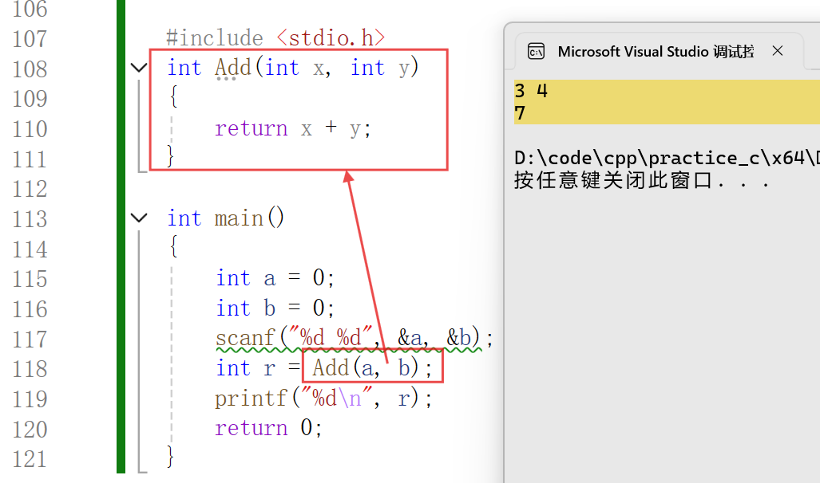Click 'int main()' declaration text
Image resolution: width=820 pixels, height=483 pixels.
[226, 218]
